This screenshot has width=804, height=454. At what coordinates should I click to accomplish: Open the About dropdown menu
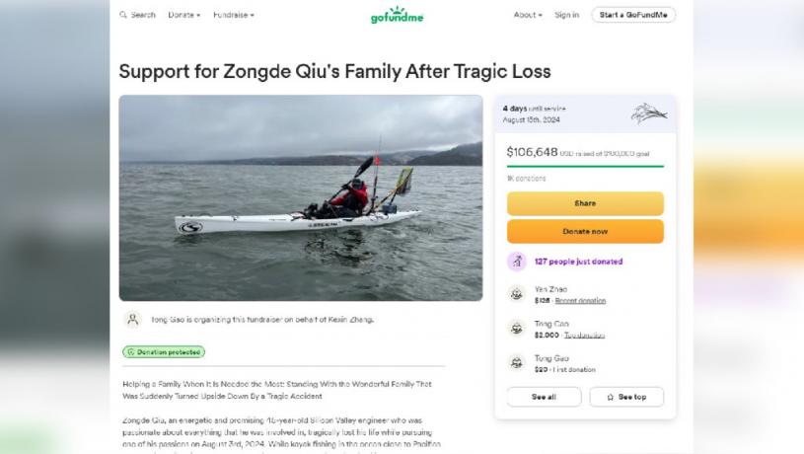(x=528, y=15)
